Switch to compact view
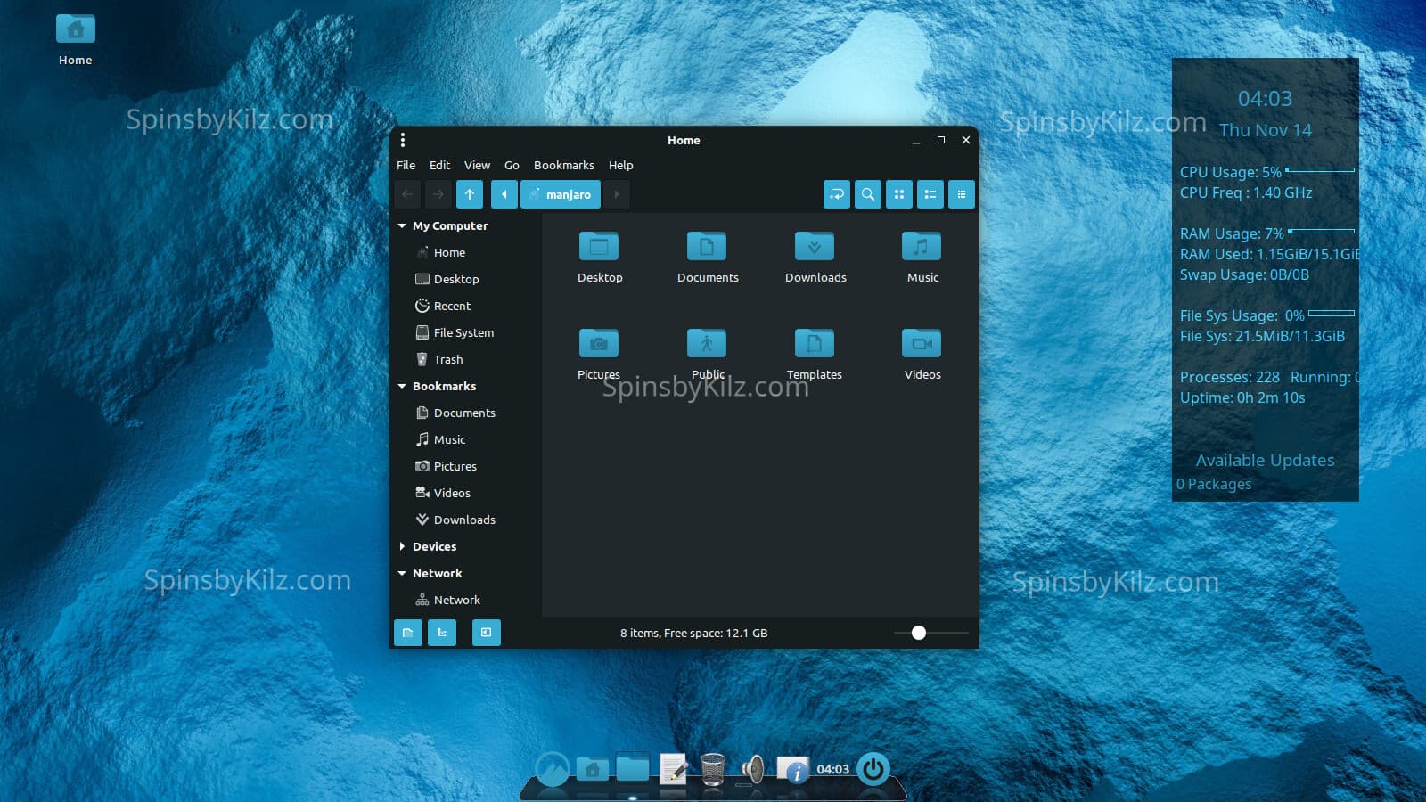1426x802 pixels. click(x=961, y=194)
